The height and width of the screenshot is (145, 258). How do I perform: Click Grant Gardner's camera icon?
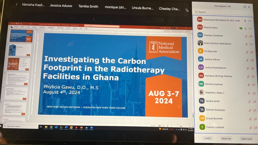click(251, 44)
